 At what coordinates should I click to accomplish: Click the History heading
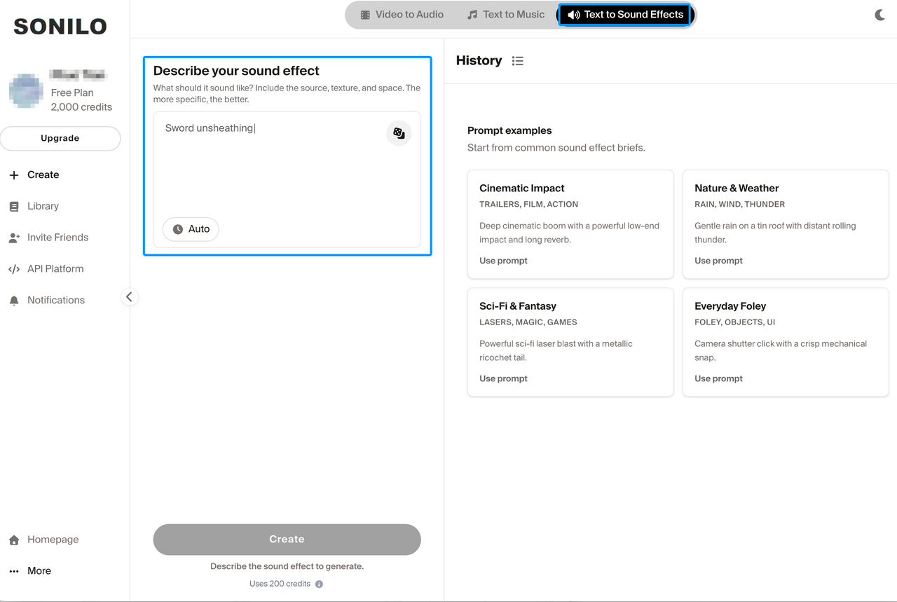pos(479,61)
